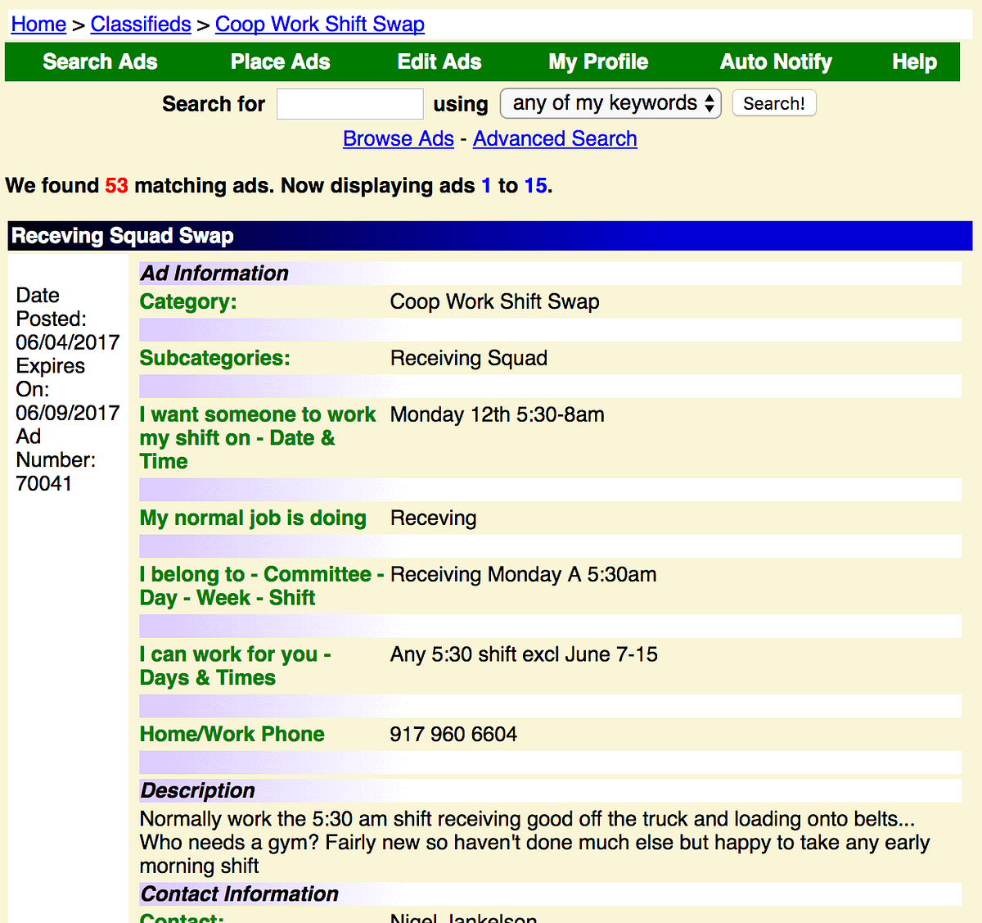The image size is (982, 923).
Task: Click 'Any 5:30 shift excl June 7-15'
Action: pyautogui.click(x=524, y=654)
